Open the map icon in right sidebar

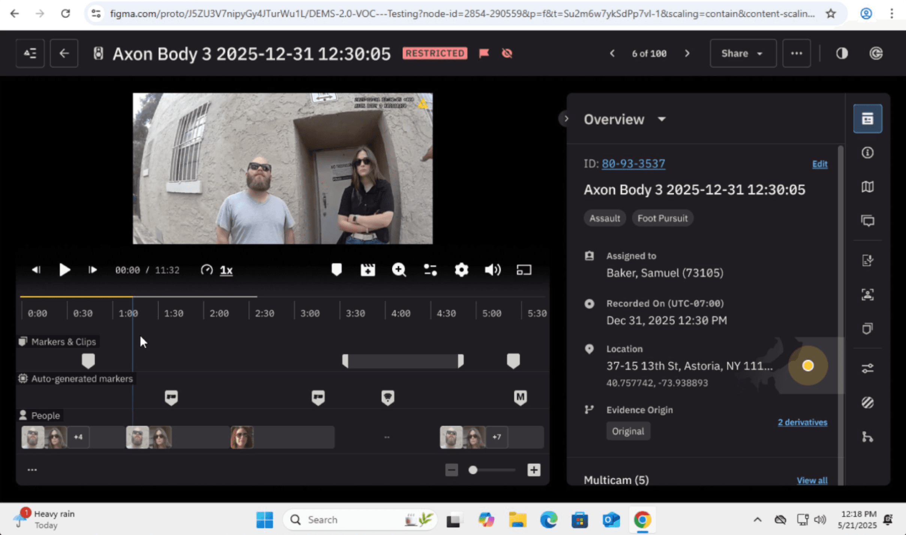[x=867, y=187]
